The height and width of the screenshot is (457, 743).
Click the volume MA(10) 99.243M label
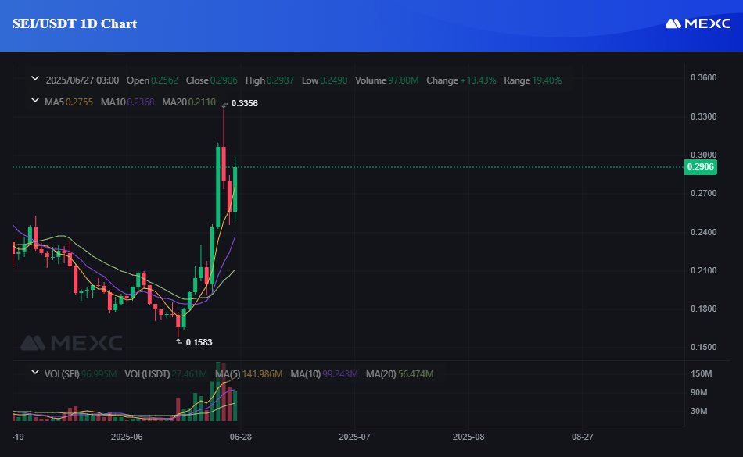pyautogui.click(x=324, y=374)
